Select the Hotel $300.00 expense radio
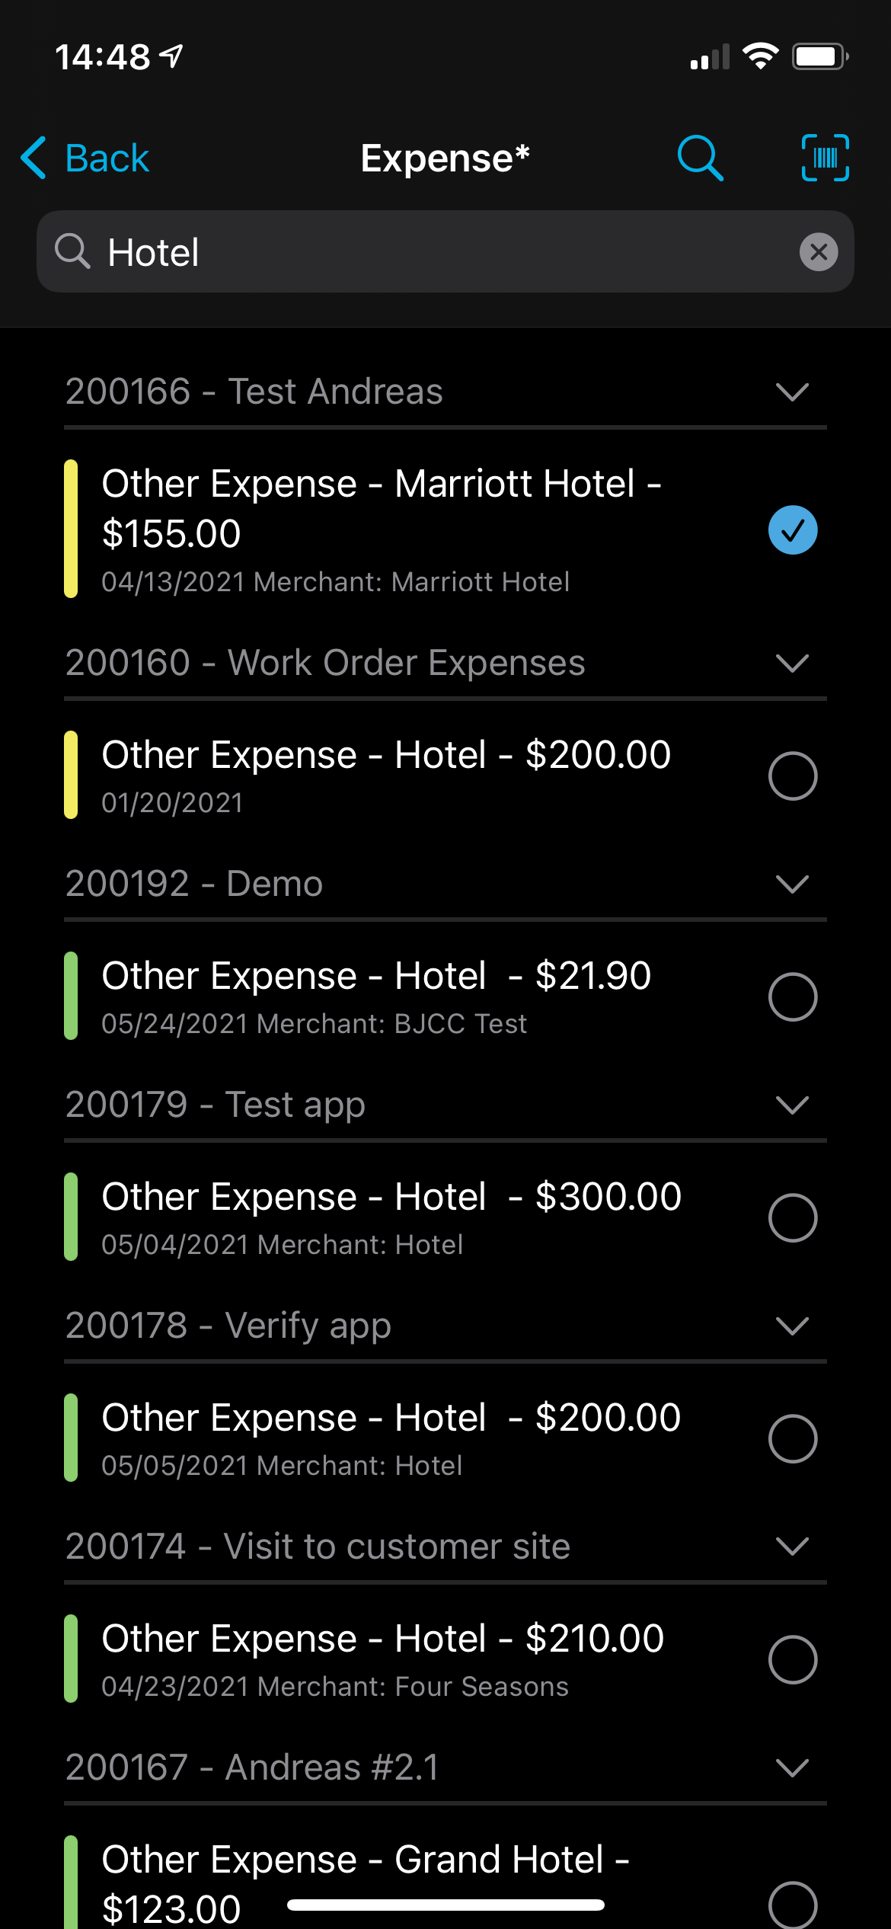 [792, 1217]
